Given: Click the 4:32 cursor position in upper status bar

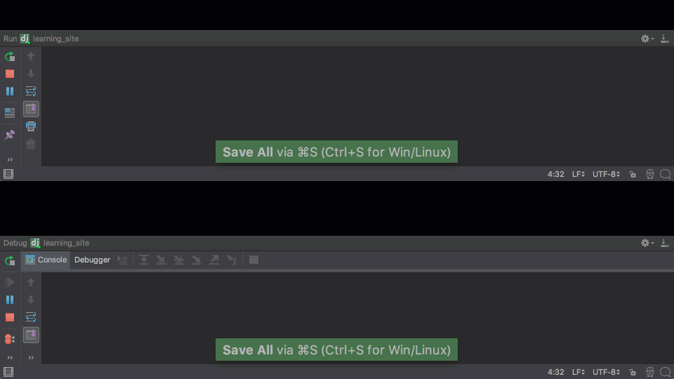Looking at the screenshot, I should (x=555, y=174).
